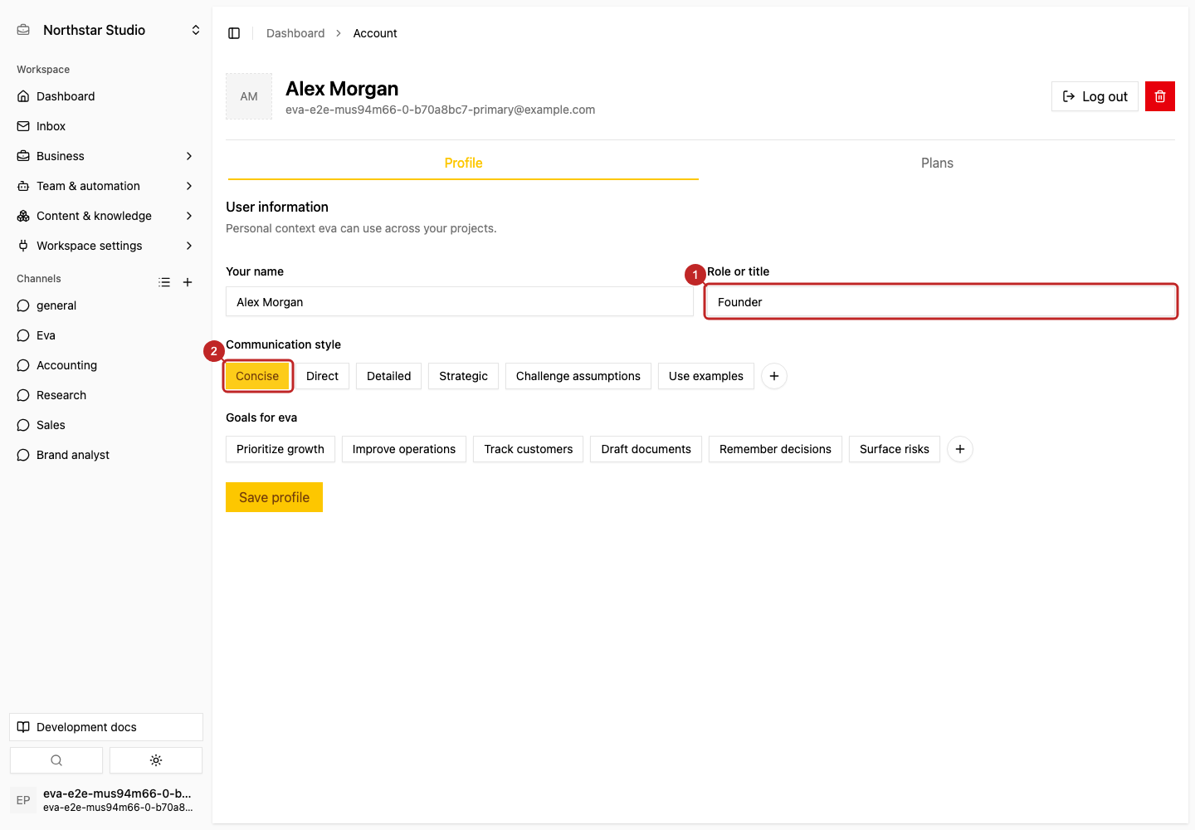Open the Eva channel
The width and height of the screenshot is (1195, 830).
pyautogui.click(x=106, y=335)
